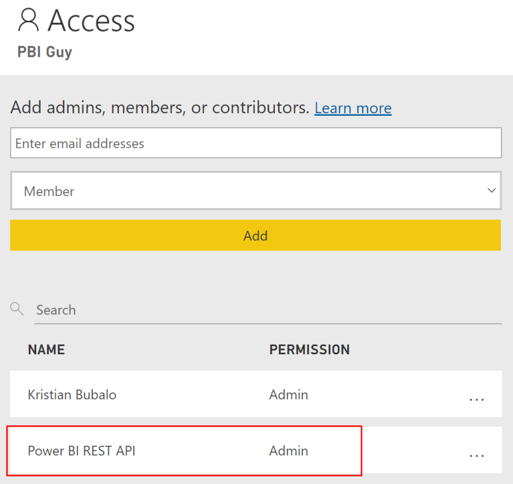Click the PBI Guy workspace name
Image resolution: width=513 pixels, height=484 pixels.
[45, 52]
